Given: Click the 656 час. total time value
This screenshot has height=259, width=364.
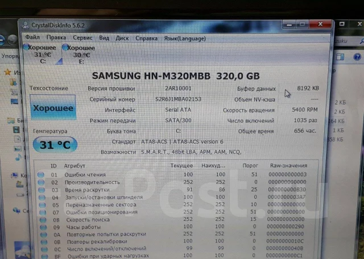Looking at the screenshot, I should pos(305,131).
